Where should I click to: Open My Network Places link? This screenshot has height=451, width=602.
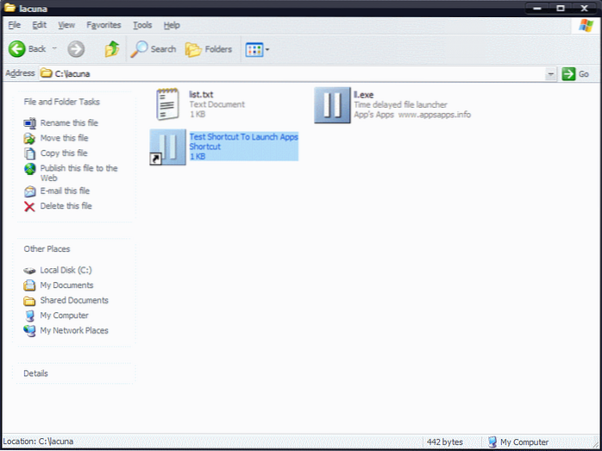(x=73, y=330)
